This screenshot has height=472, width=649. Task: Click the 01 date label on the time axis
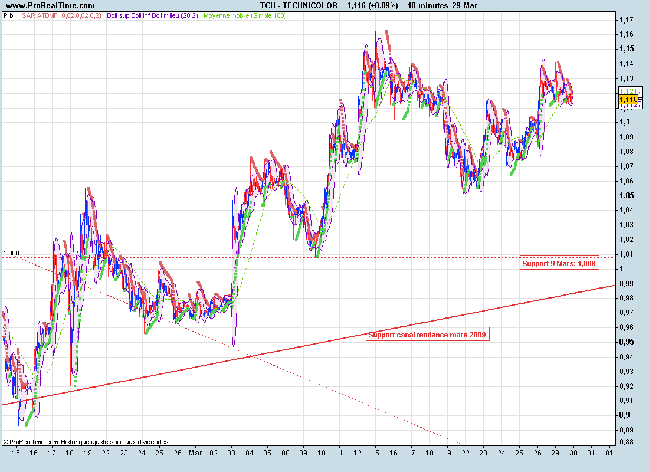pyautogui.click(x=609, y=453)
